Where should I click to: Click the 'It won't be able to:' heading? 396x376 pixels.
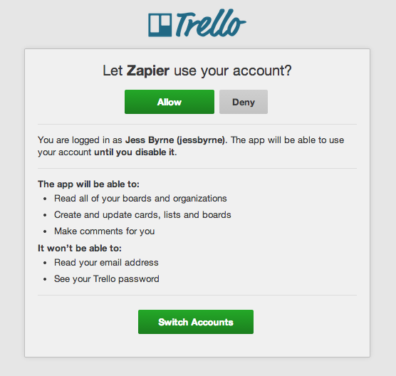coord(80,249)
